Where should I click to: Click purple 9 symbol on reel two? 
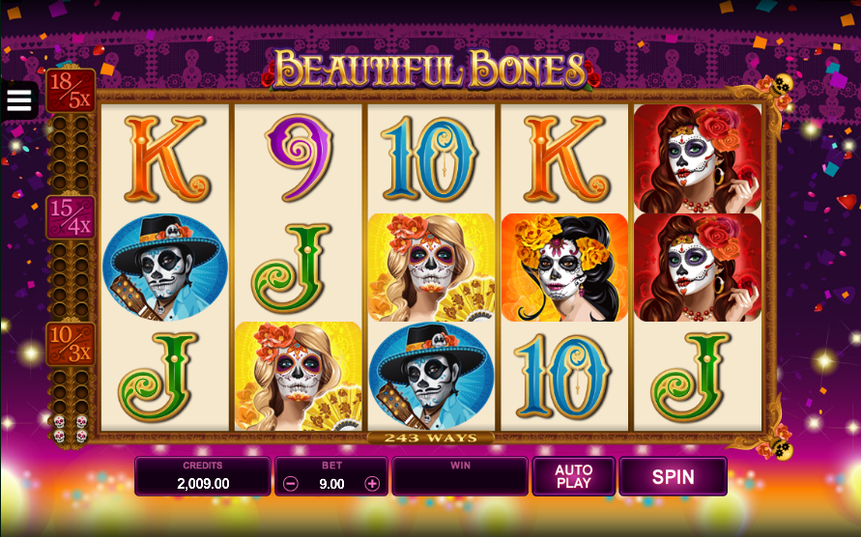point(299,157)
